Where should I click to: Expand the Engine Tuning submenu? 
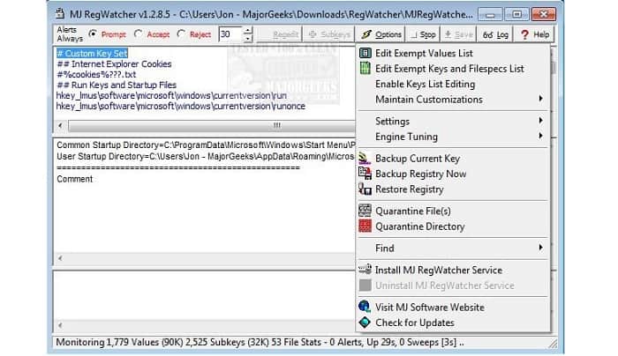tap(453, 137)
